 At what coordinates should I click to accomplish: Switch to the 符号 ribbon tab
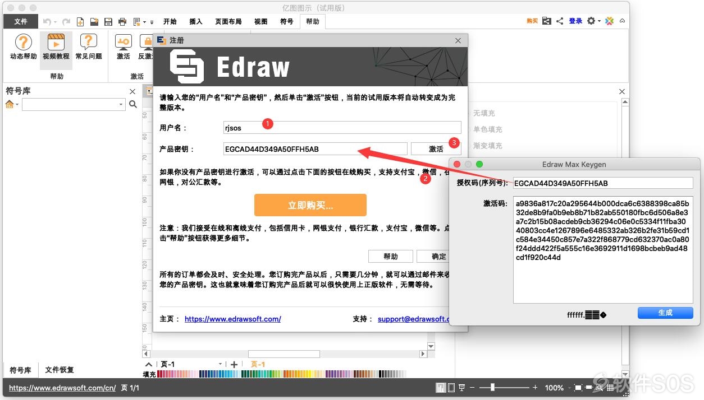pyautogui.click(x=286, y=21)
